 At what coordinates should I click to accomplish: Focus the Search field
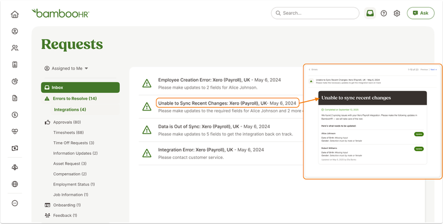click(315, 13)
